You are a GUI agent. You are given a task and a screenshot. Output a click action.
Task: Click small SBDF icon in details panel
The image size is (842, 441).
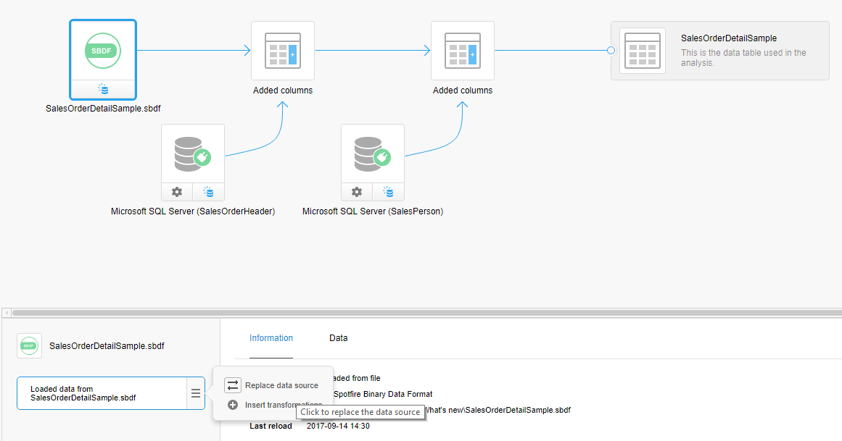pyautogui.click(x=29, y=346)
